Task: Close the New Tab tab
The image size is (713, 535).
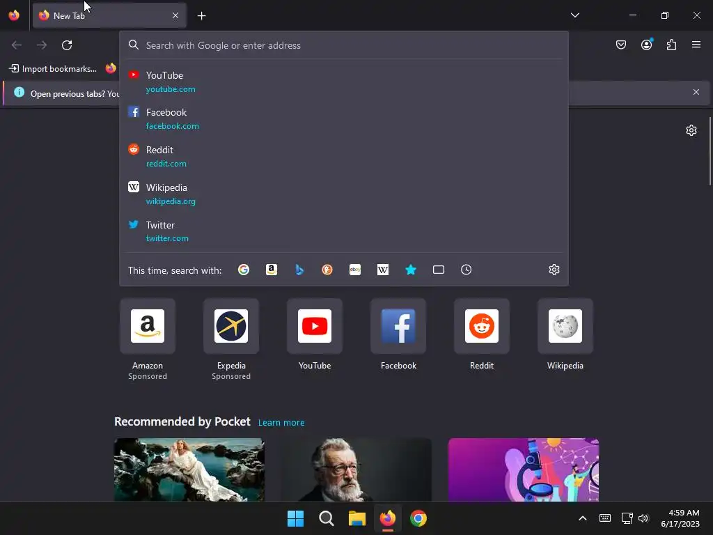Action: coord(175,15)
